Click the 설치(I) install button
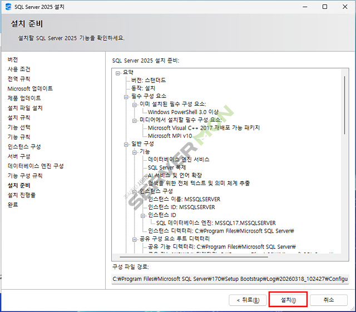Viewport: 356px width, 312px height. pos(288,300)
